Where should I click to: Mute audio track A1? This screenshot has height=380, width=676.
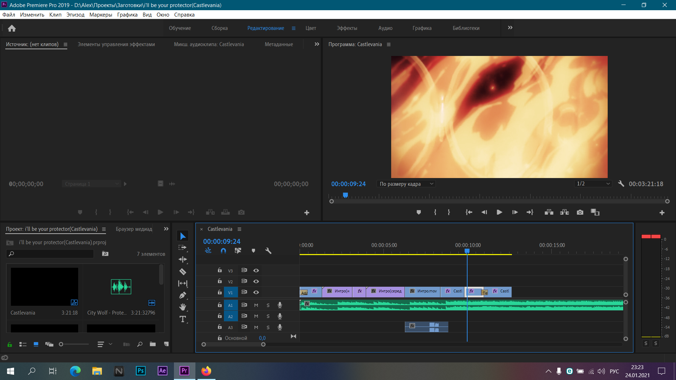click(x=256, y=305)
